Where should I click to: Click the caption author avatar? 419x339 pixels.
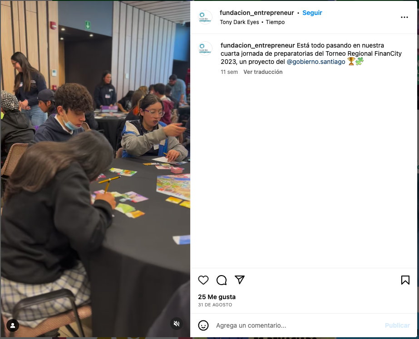pyautogui.click(x=205, y=48)
